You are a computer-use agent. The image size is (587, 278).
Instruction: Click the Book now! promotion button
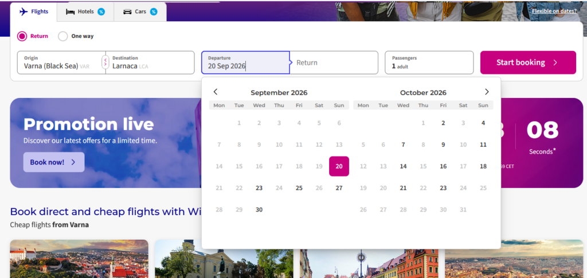pos(53,162)
